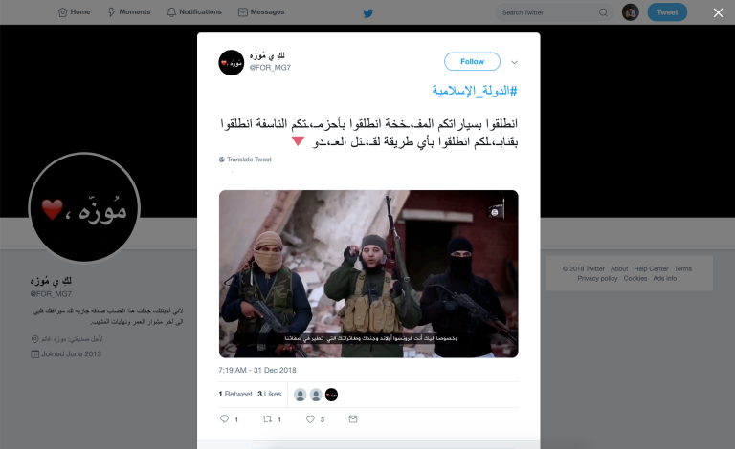Expand the tweet options chevron
Screen dimensions: 735x449
514,62
